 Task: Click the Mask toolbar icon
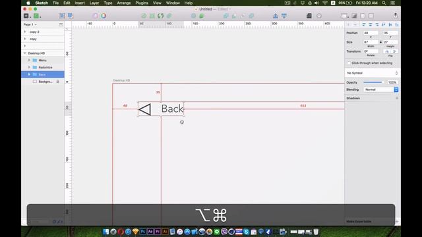click(193, 16)
